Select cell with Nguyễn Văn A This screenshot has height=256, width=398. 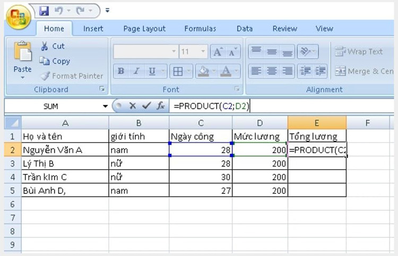click(65, 150)
